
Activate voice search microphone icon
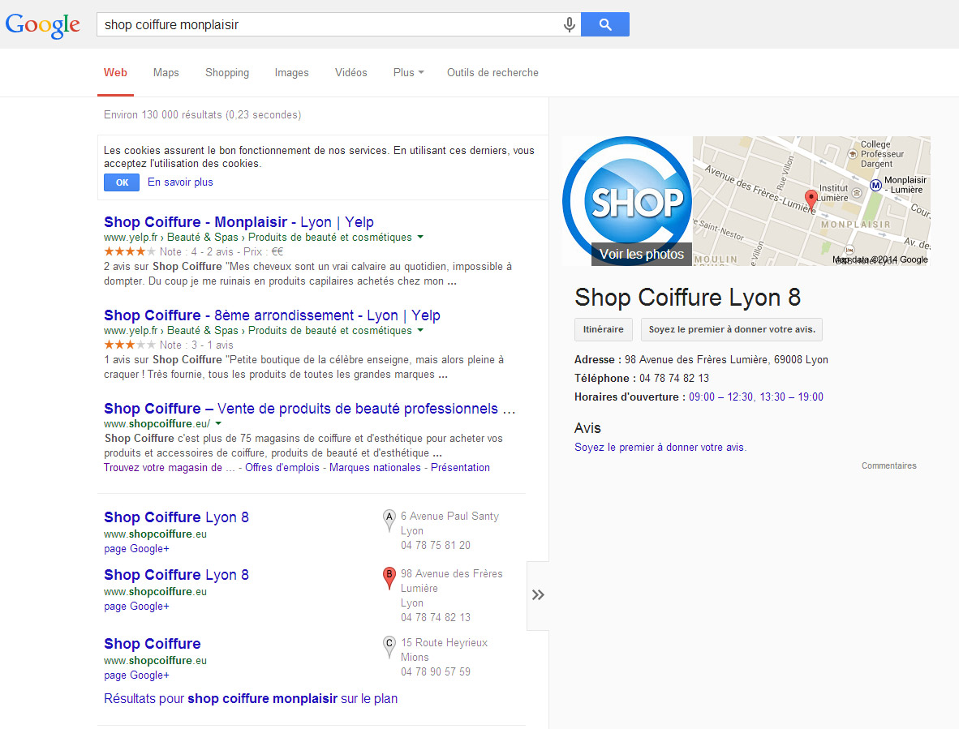(570, 24)
